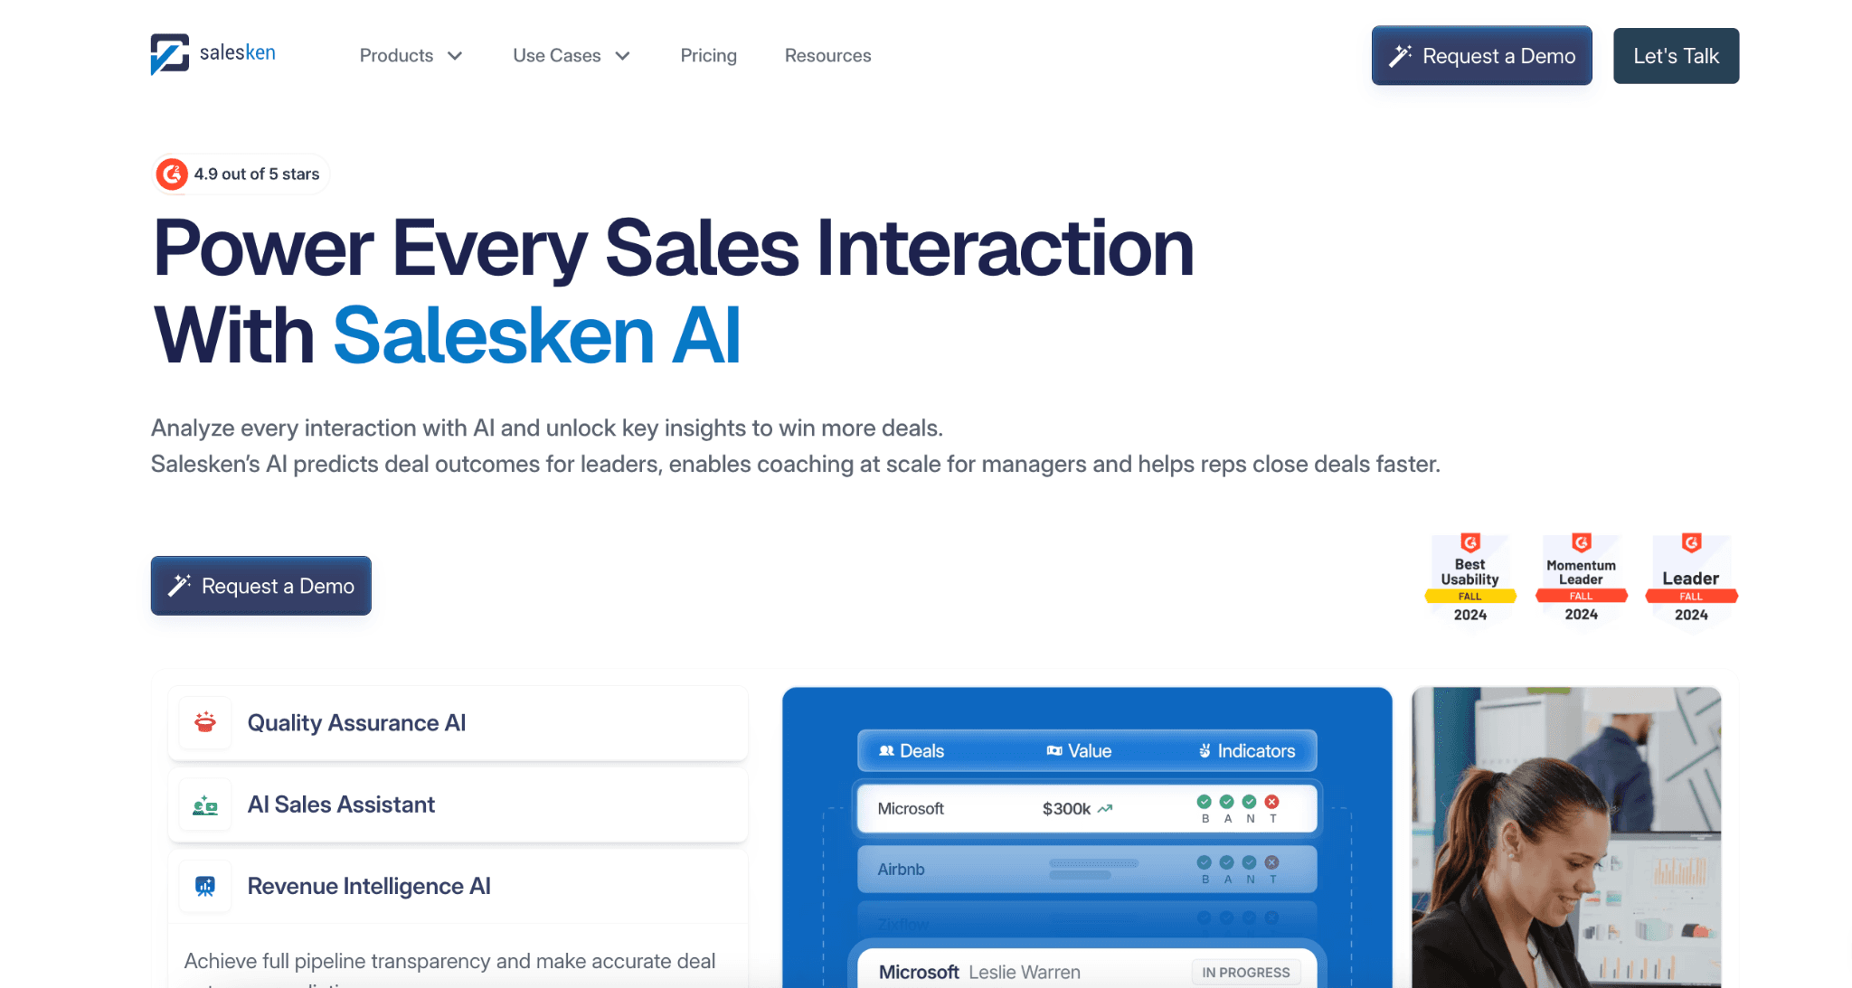Image resolution: width=1852 pixels, height=988 pixels.
Task: Expand the Products dropdown
Action: (411, 55)
